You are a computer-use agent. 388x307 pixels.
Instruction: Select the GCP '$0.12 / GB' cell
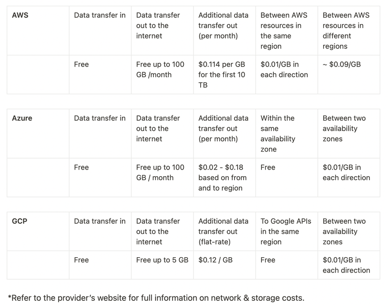tap(224, 265)
